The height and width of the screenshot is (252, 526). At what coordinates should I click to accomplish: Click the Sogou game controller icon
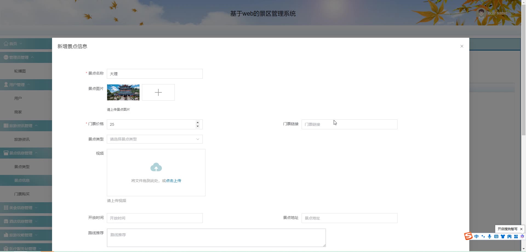(x=509, y=236)
